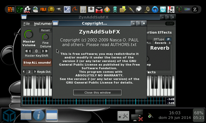This screenshot has width=206, height=123.
Task: Launch GIMP from the dock
Action: pos(59,9)
